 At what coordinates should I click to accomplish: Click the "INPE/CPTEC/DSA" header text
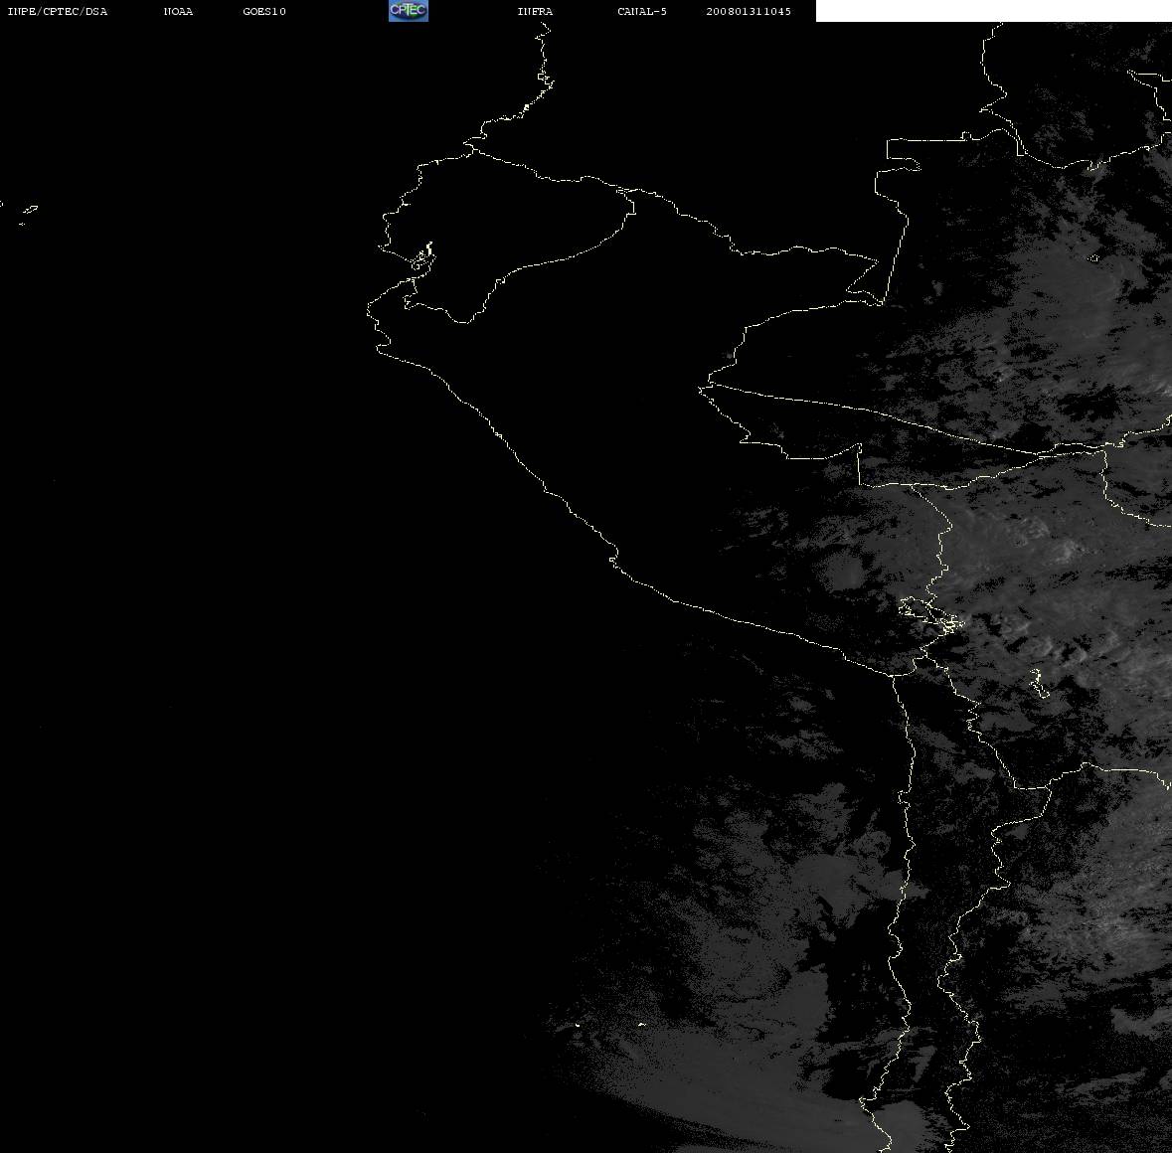(x=58, y=11)
